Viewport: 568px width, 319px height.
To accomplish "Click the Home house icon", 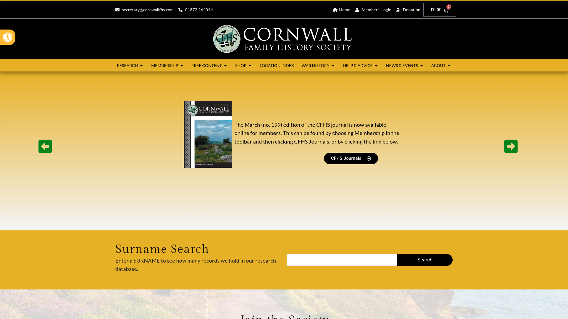I will click(x=335, y=10).
